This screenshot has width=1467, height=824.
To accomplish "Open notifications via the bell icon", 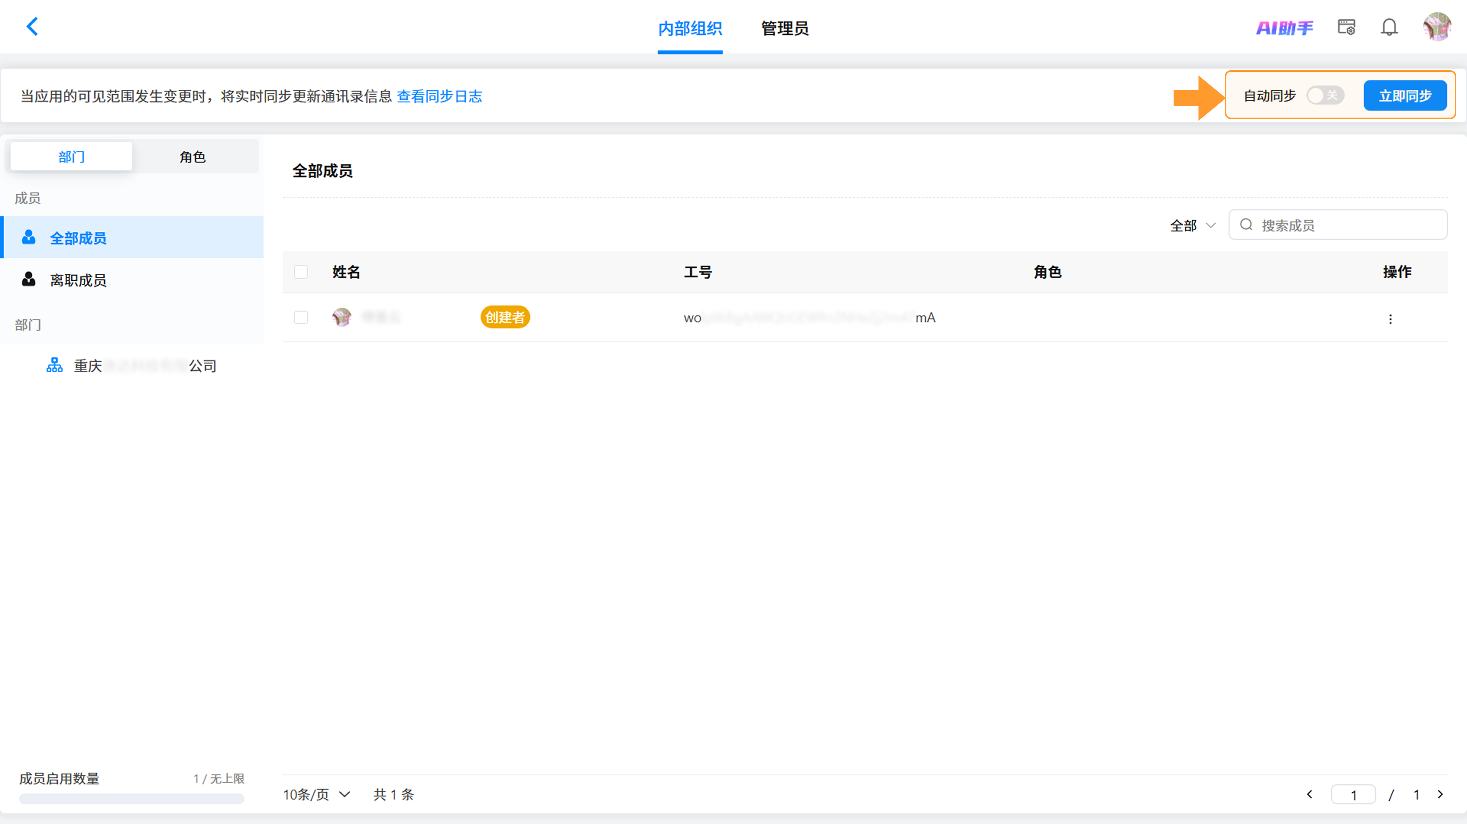I will (x=1389, y=27).
